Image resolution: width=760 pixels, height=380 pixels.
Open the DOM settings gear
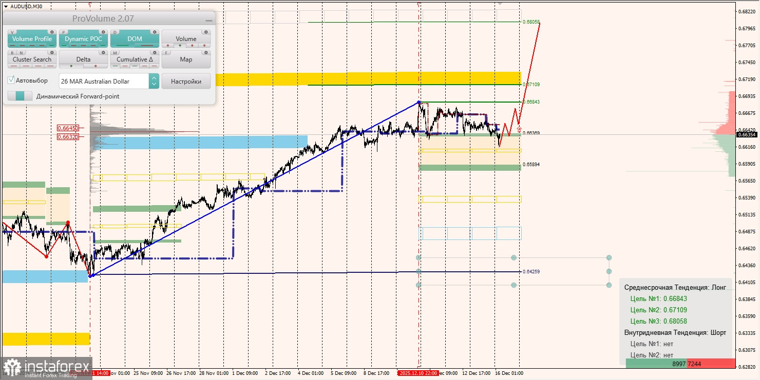[155, 32]
